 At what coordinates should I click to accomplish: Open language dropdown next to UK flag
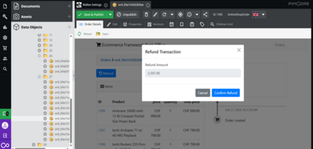click(x=263, y=15)
